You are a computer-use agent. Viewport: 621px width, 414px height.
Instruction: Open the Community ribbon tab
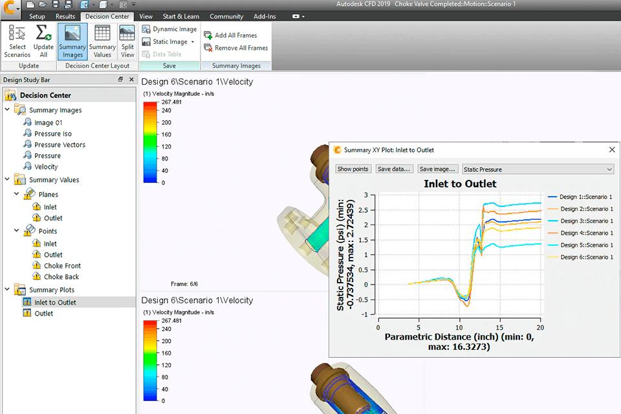226,16
